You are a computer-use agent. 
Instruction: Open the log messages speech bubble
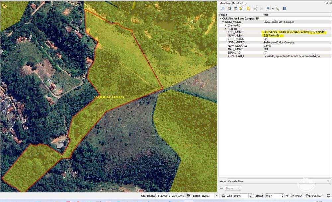pos(328,196)
